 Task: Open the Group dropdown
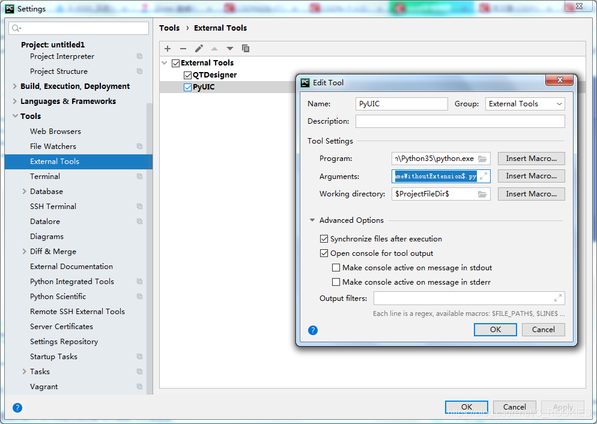(525, 104)
